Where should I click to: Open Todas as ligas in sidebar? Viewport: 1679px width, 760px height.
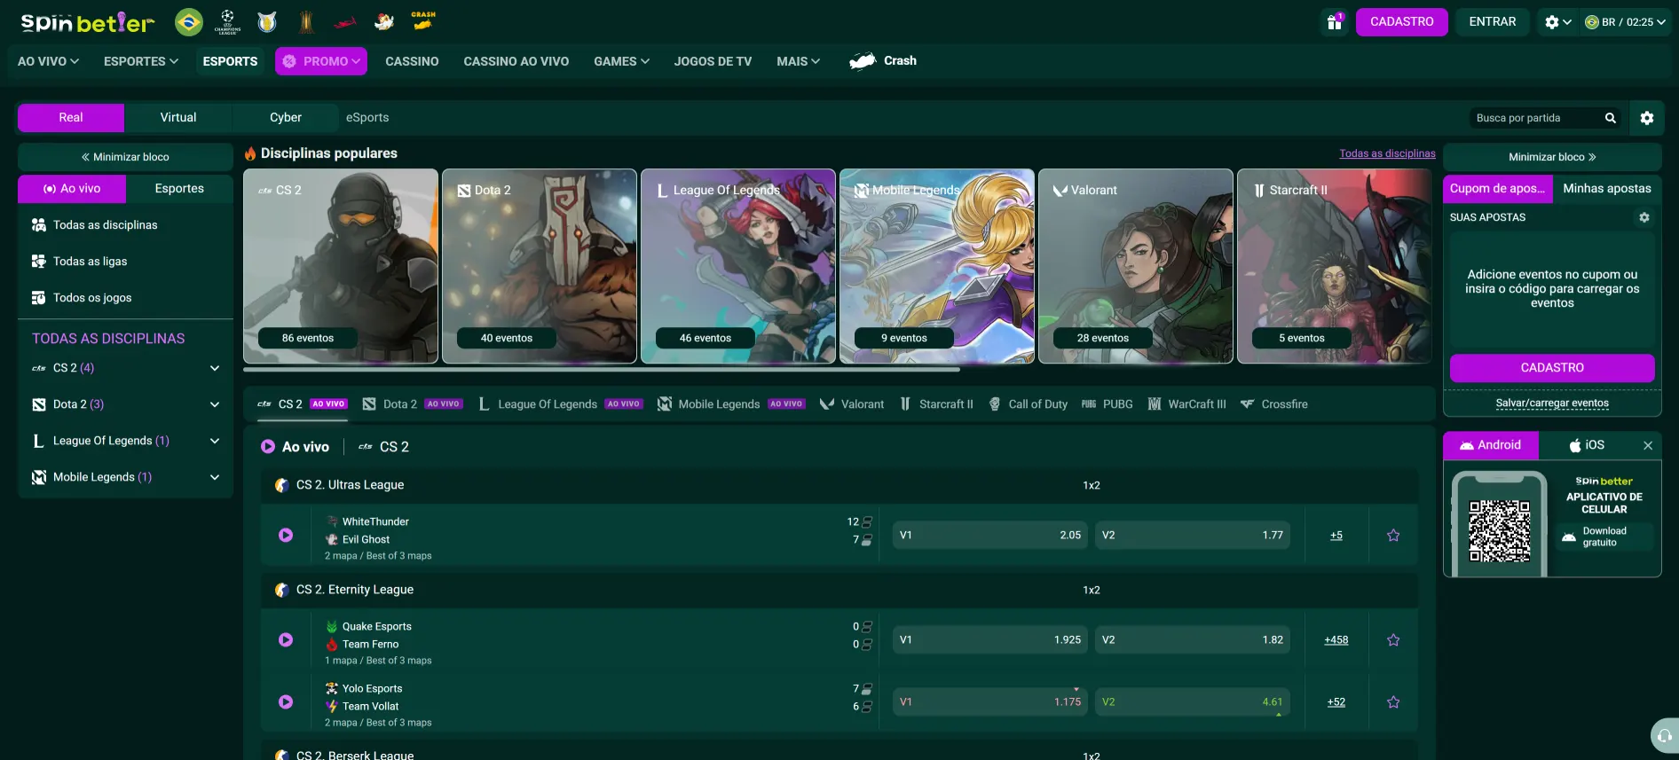click(125, 262)
